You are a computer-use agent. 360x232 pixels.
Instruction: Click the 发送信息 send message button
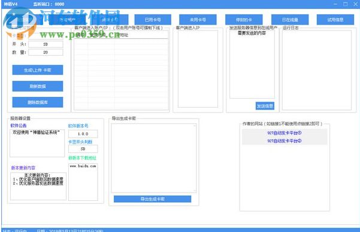tap(265, 106)
